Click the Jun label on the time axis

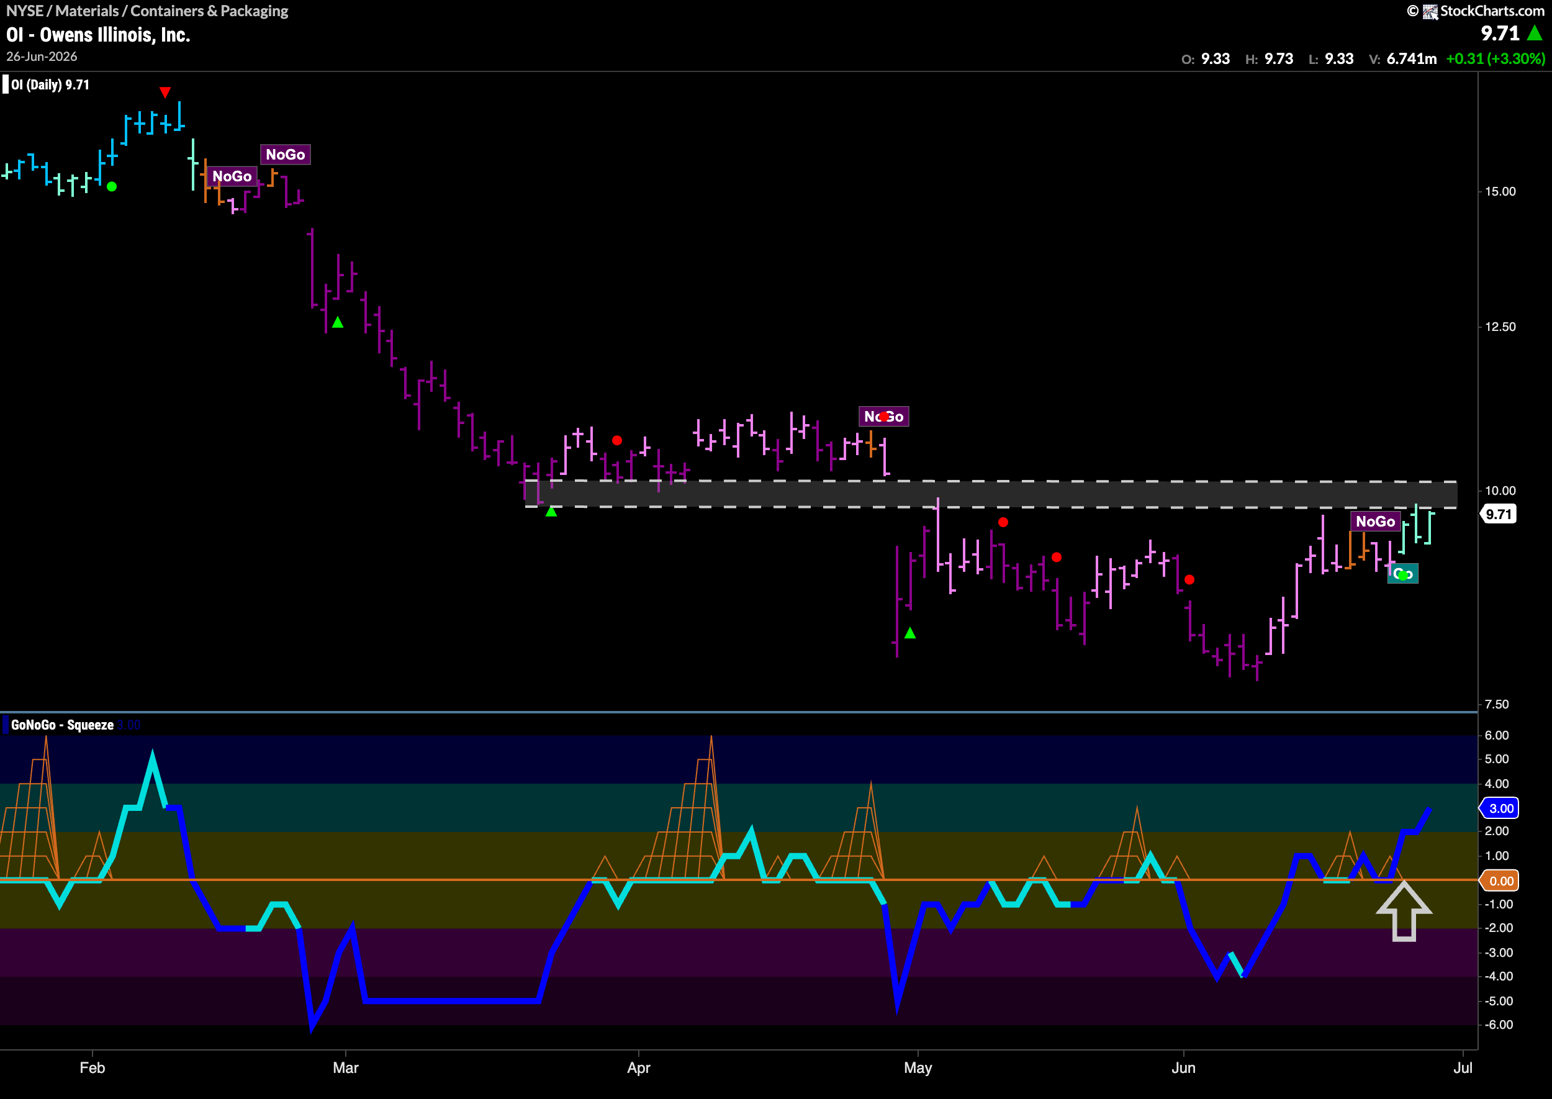coord(1184,1068)
